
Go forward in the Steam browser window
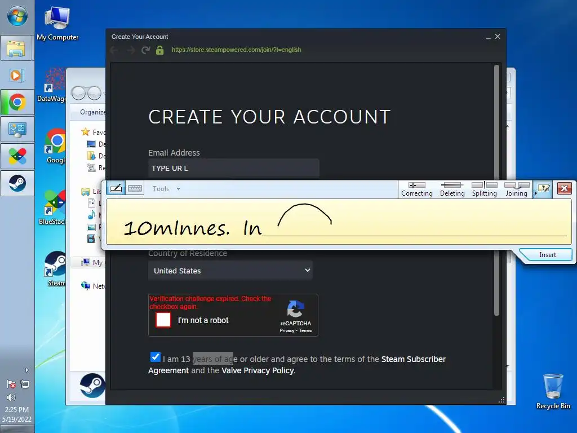[x=130, y=50]
